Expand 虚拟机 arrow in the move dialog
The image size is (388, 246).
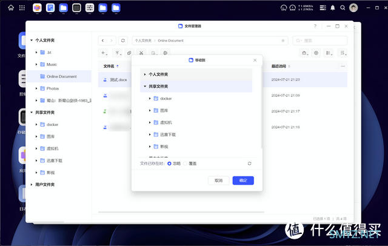[150, 122]
